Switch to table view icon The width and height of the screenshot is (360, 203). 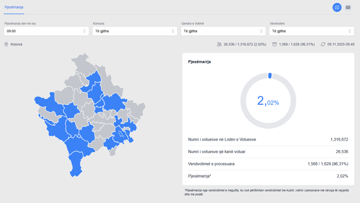point(348,7)
